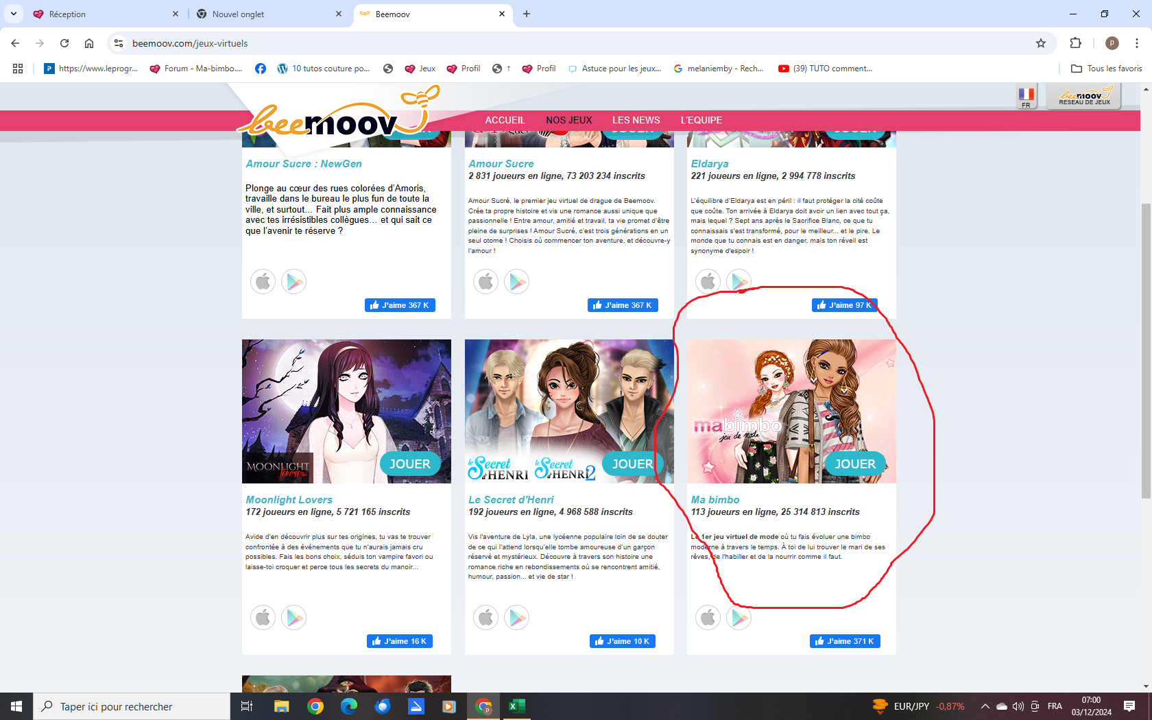This screenshot has height=720, width=1152.
Task: Open Facebook bookmark icon
Action: point(261,69)
